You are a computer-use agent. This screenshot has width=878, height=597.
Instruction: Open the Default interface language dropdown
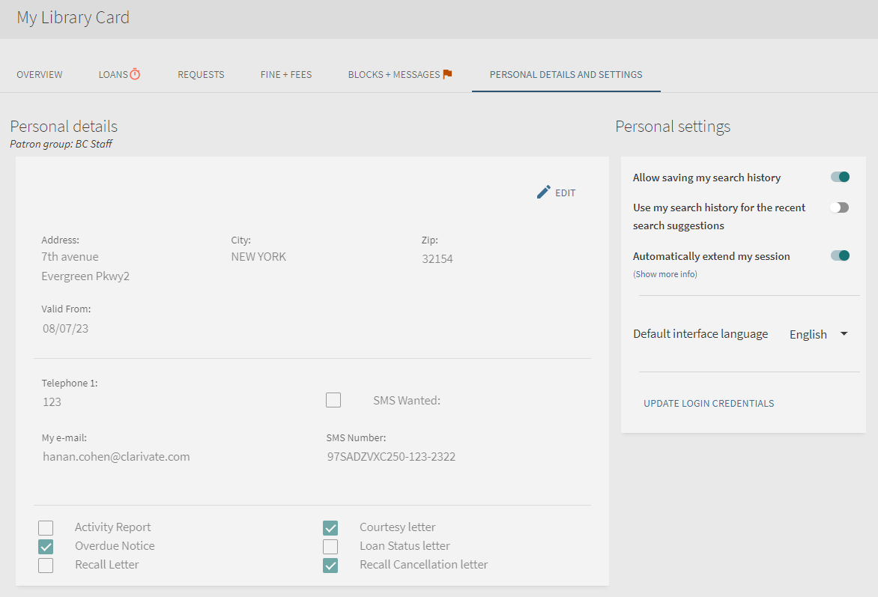tap(818, 334)
